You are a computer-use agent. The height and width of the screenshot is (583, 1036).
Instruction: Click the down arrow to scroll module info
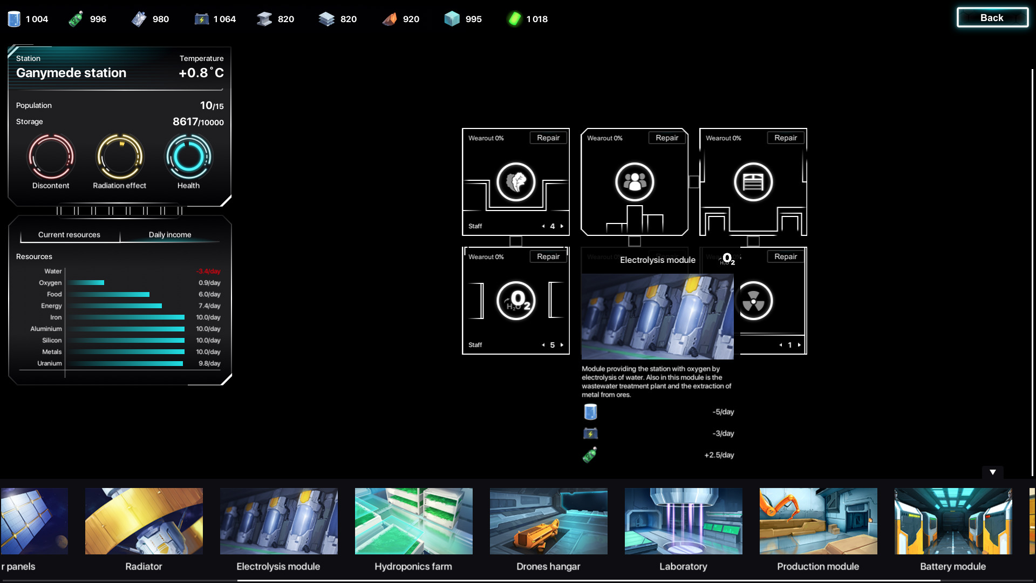point(993,472)
